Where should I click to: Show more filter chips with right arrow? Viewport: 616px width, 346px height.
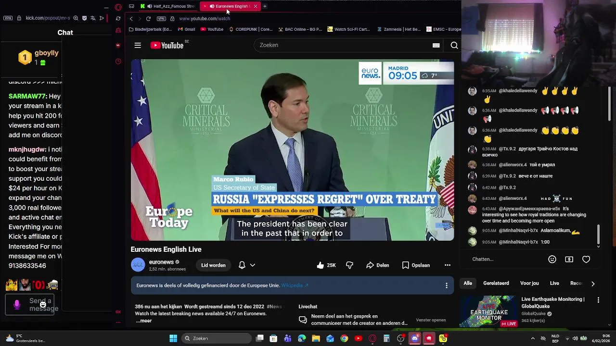[x=593, y=284]
